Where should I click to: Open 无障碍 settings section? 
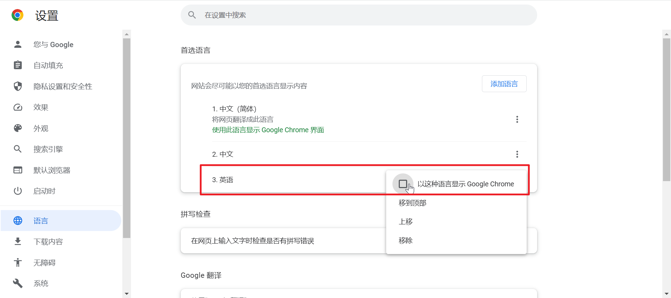(61, 262)
